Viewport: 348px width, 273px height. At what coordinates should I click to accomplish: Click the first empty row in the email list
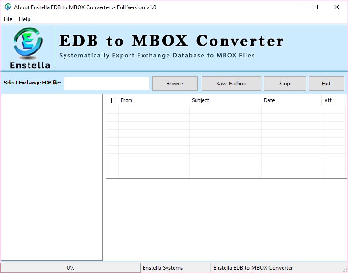click(225, 110)
